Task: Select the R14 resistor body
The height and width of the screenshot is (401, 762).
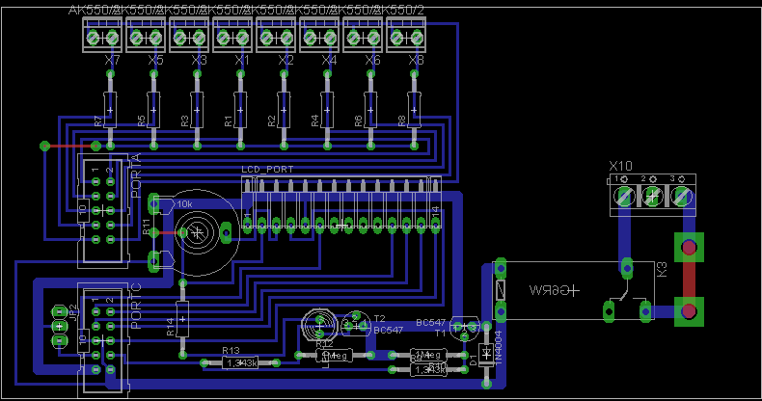Action: tap(182, 319)
